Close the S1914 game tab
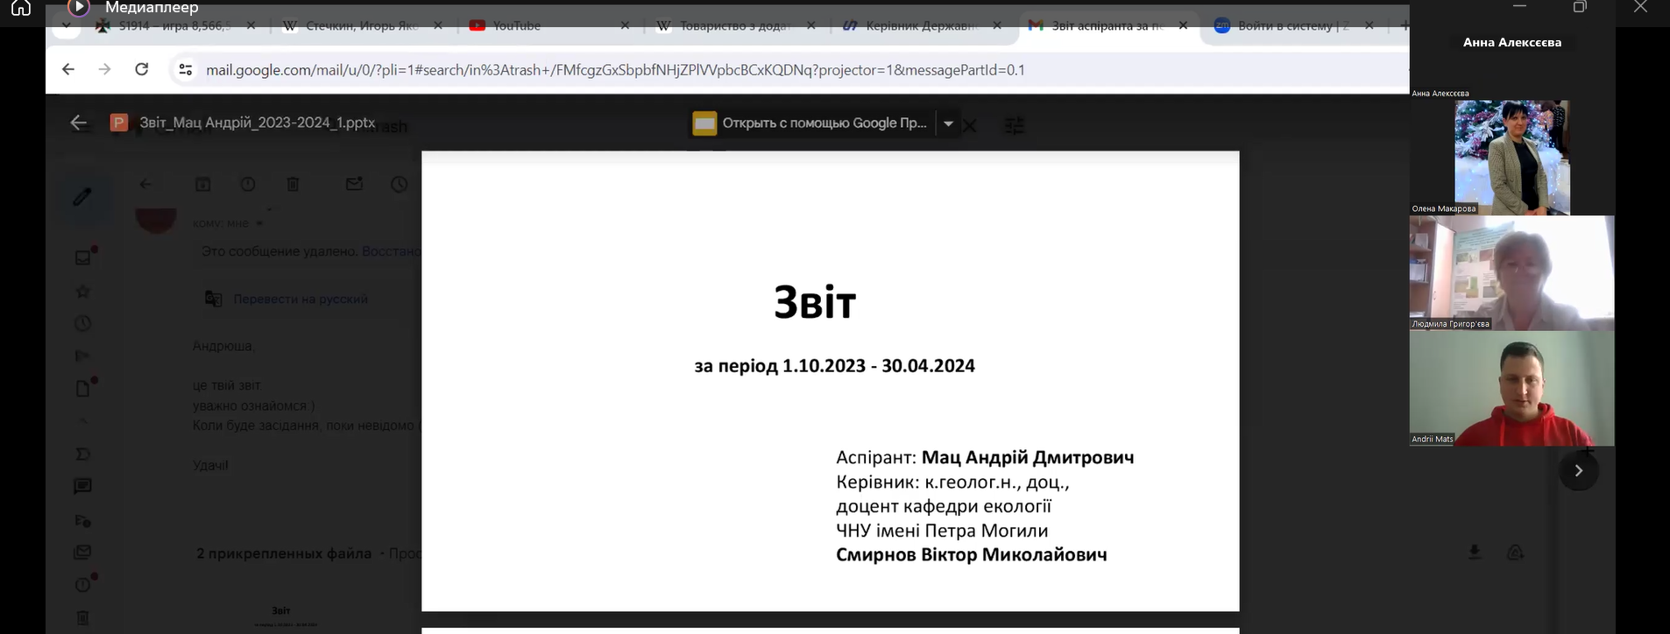 251,26
